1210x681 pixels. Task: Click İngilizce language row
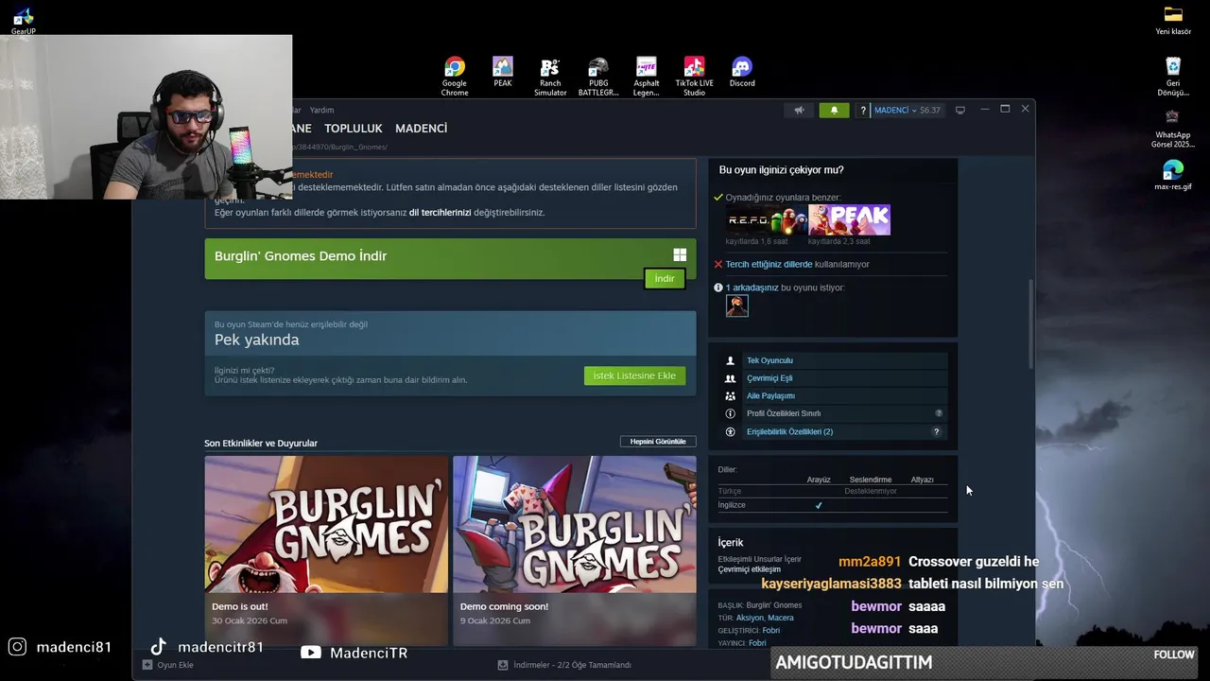(832, 505)
